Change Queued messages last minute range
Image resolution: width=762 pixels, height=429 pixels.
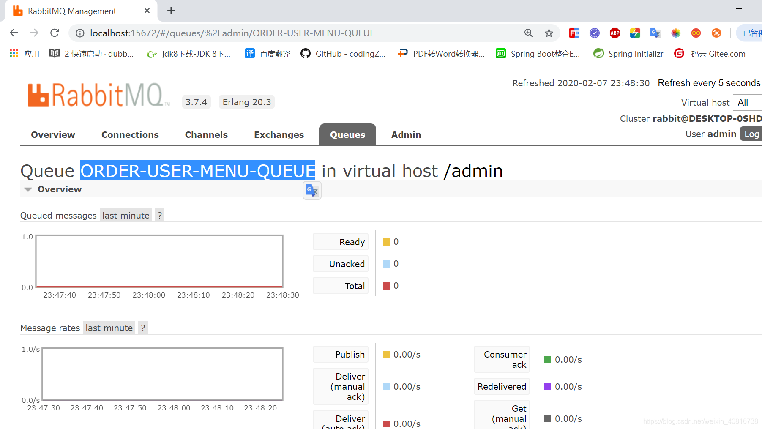(x=126, y=216)
